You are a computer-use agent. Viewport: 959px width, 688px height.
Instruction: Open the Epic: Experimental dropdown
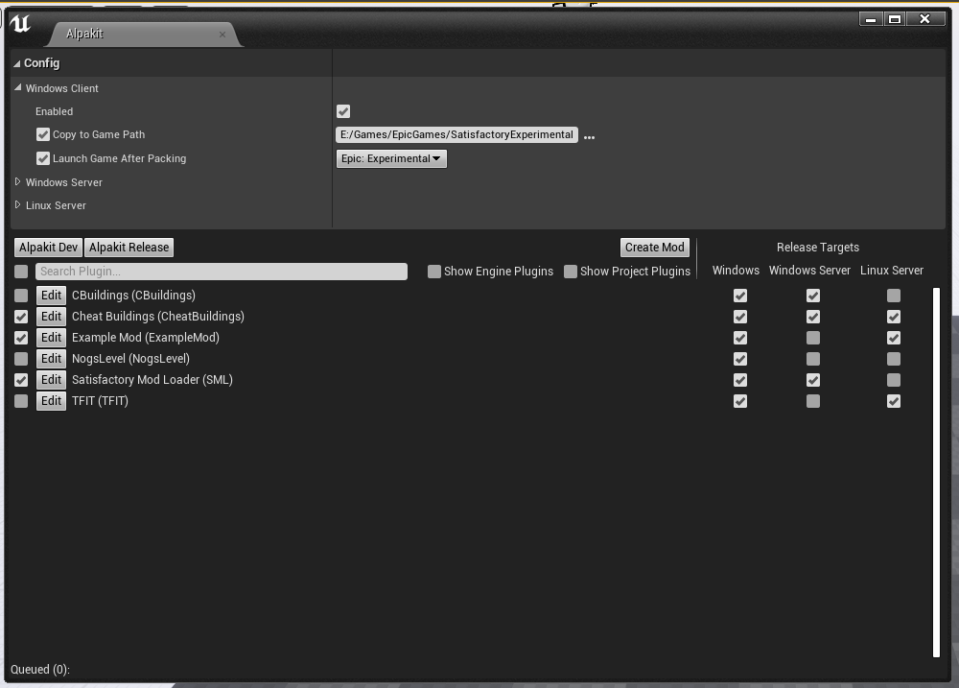[x=391, y=158]
